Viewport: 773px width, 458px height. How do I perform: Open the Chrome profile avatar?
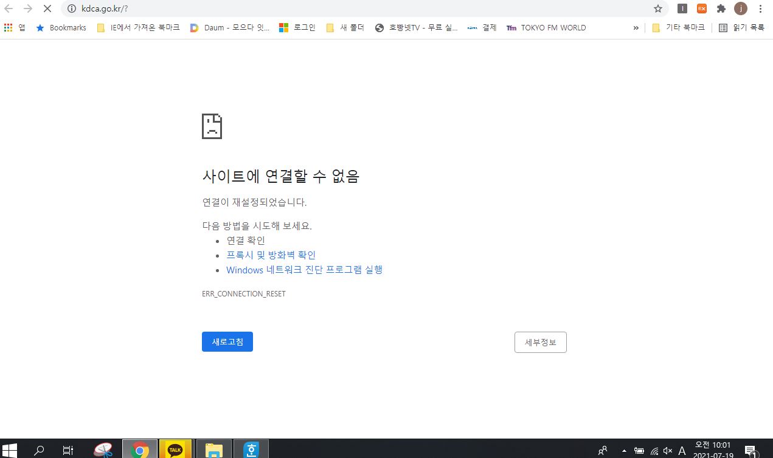click(740, 9)
